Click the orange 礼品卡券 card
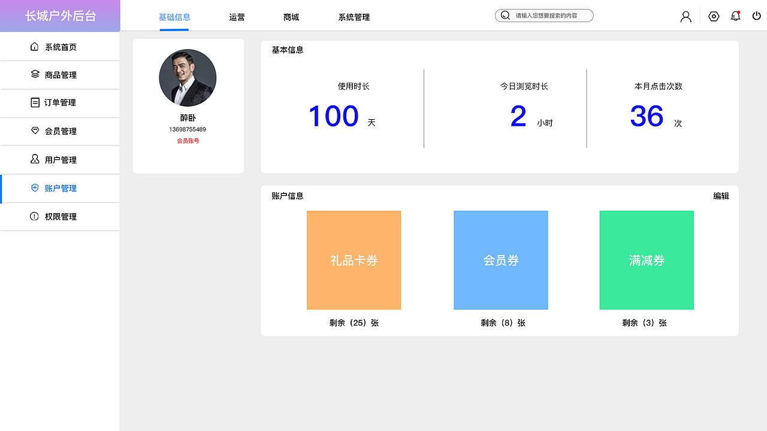The height and width of the screenshot is (431, 767). (354, 260)
